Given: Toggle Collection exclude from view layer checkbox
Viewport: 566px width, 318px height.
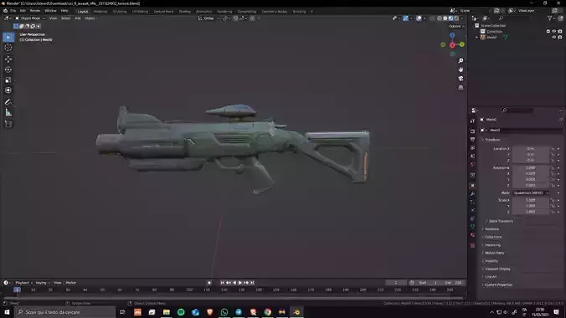Looking at the screenshot, I should (548, 32).
